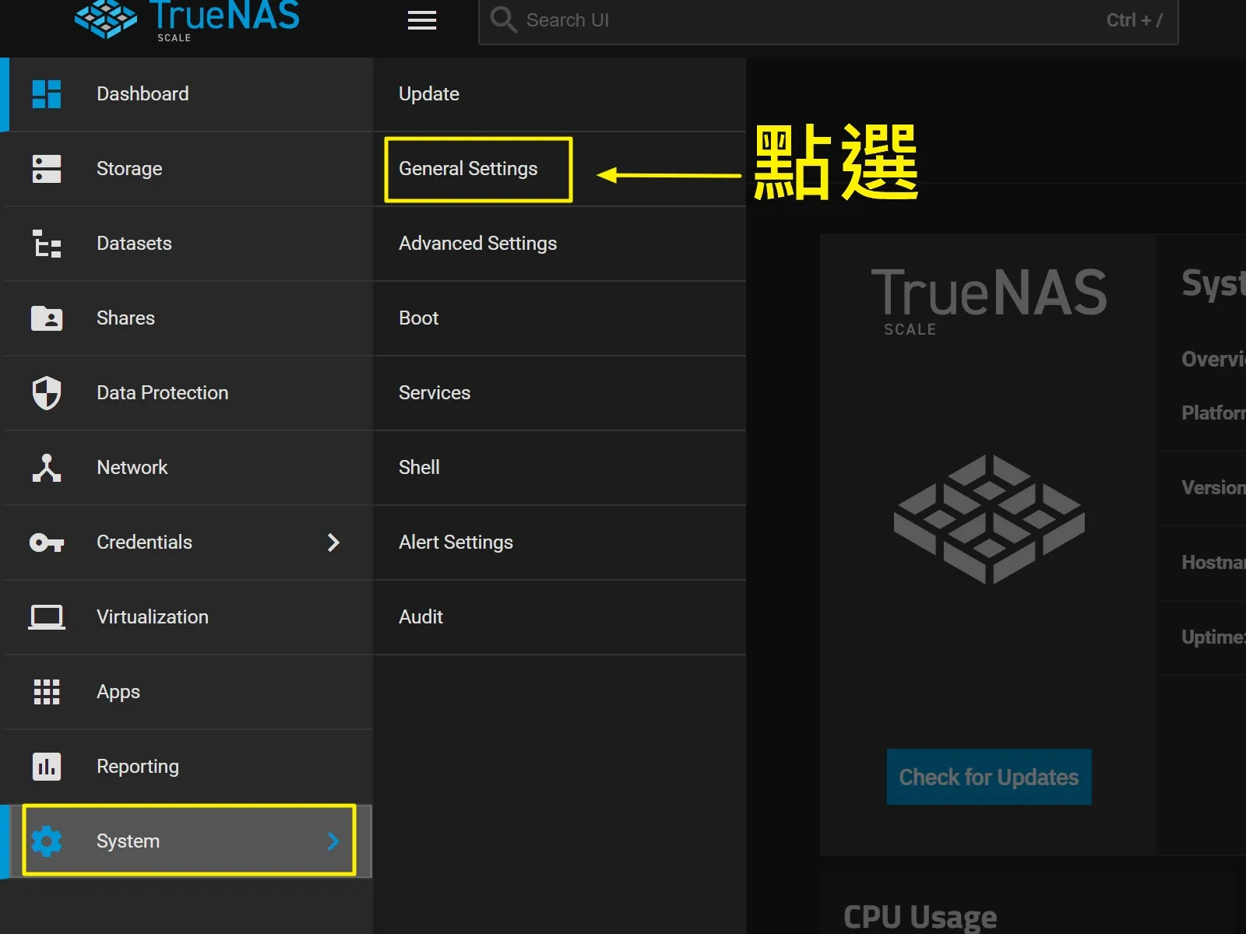Click the CPU Usage widget title
1246x934 pixels.
(920, 917)
